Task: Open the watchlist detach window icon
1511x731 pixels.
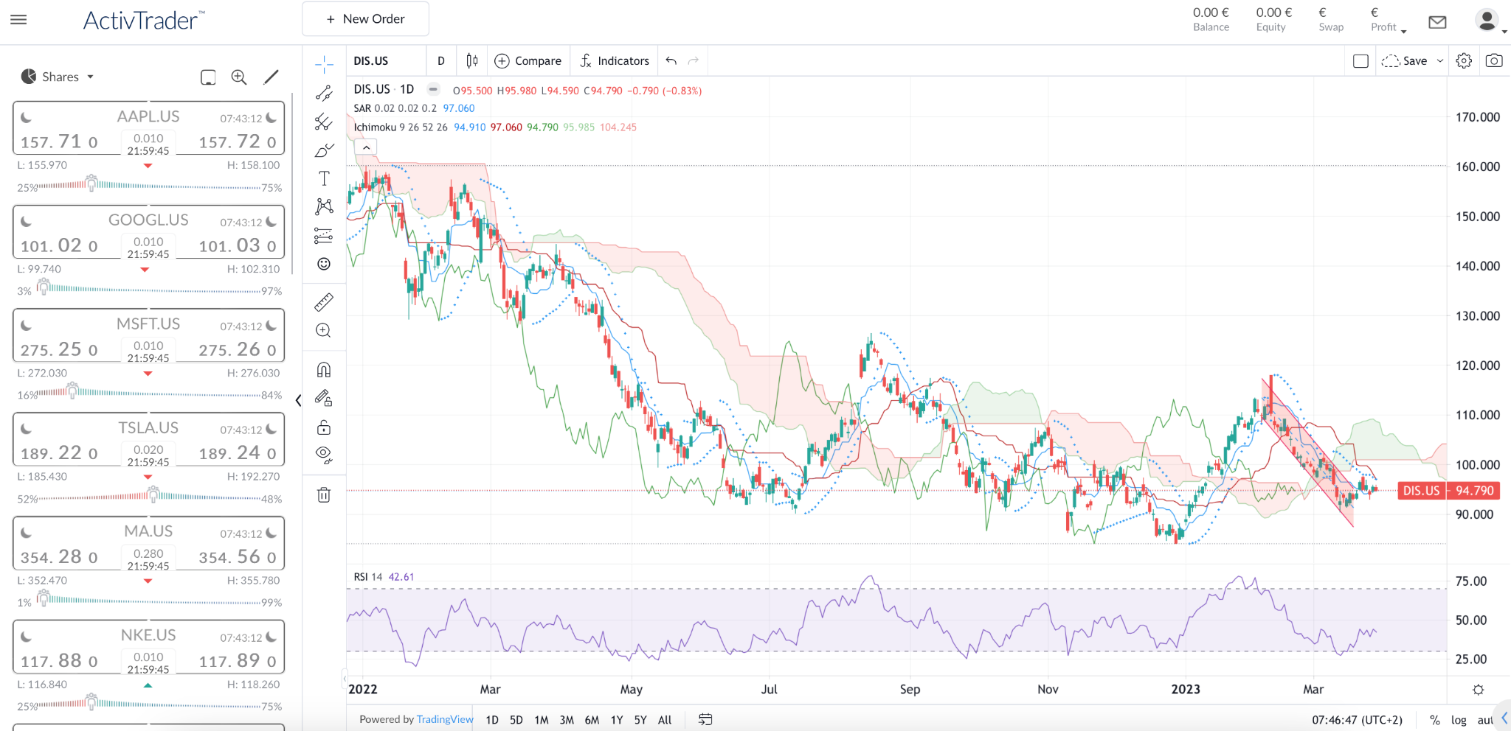Action: coord(208,77)
